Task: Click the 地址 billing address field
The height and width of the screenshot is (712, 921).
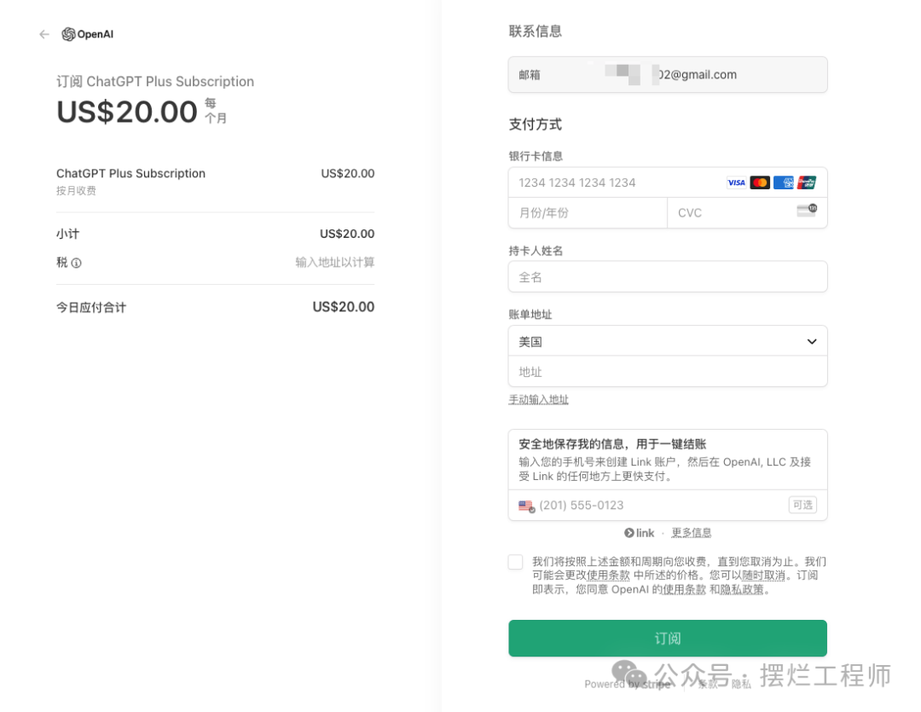Action: coord(667,372)
